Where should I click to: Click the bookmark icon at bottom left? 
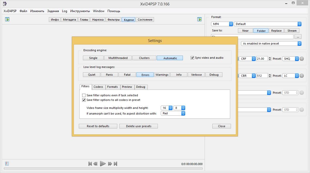pyautogui.click(x=7, y=163)
